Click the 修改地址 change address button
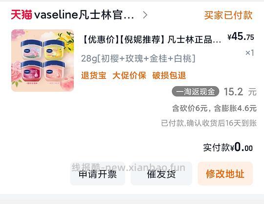Image resolution: width=264 pixels, height=204 pixels. 225,174
